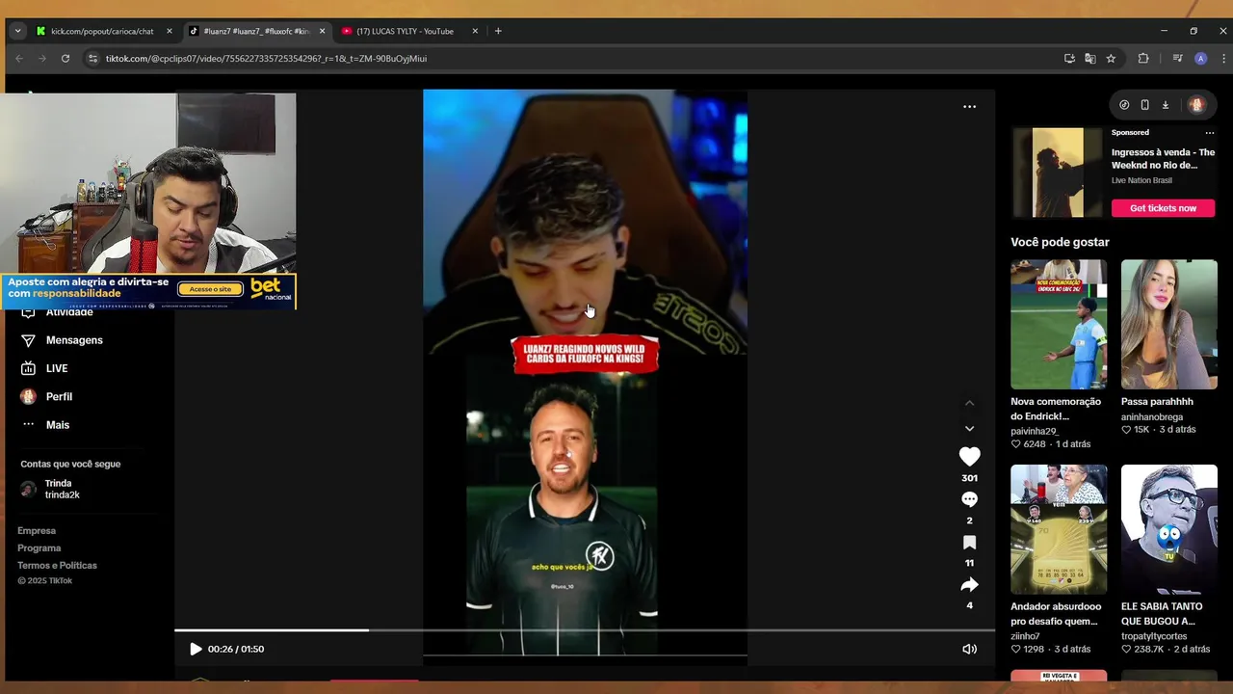Open the three-dot options above the video
Screen dimensions: 1233x694
point(969,107)
